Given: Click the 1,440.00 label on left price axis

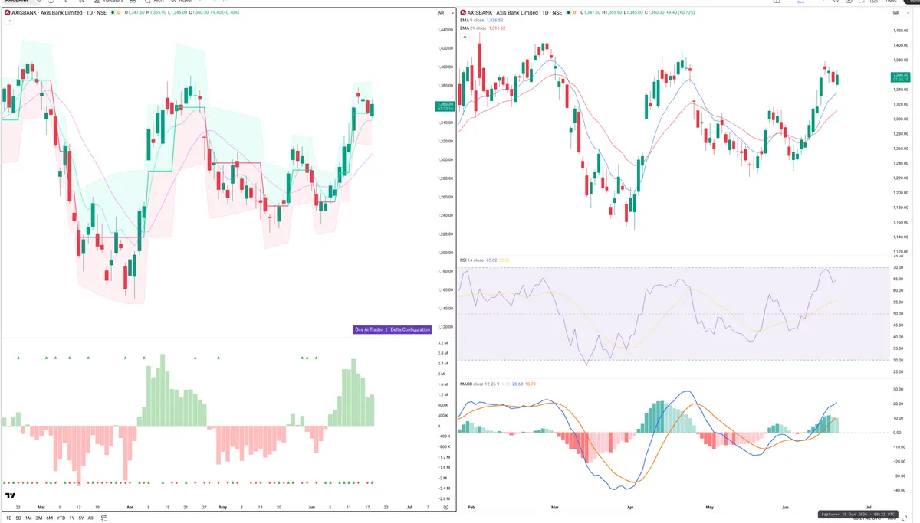Looking at the screenshot, I should (445, 30).
